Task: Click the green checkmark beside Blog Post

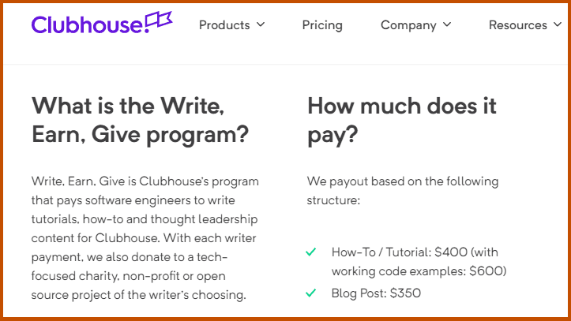Action: pyautogui.click(x=310, y=293)
